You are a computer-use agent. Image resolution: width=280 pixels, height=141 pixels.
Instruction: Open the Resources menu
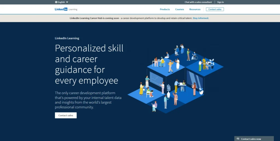pos(195,9)
